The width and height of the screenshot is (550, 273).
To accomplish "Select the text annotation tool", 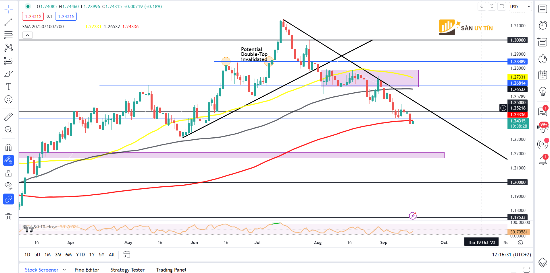I will point(9,87).
